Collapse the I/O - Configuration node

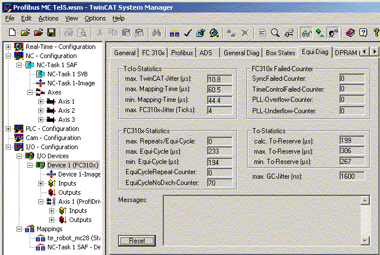coord(8,147)
